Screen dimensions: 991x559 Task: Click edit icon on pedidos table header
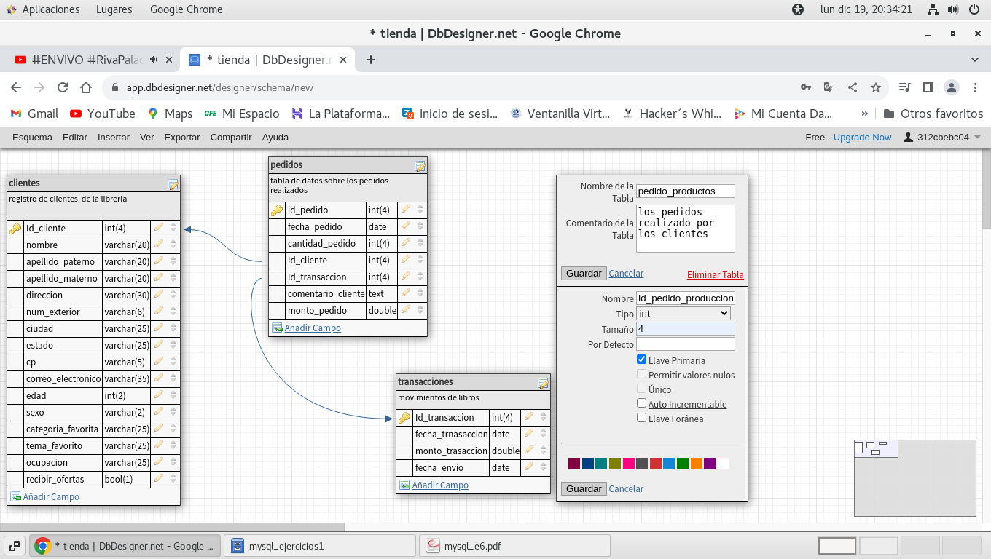click(x=420, y=166)
